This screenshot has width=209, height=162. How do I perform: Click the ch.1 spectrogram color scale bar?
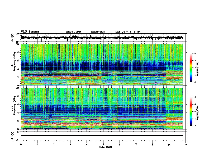(x=191, y=68)
